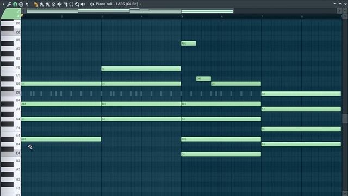Screen dimensions: 348x196
Task: Maximize the piano roll window
Action: (x=340, y=4)
